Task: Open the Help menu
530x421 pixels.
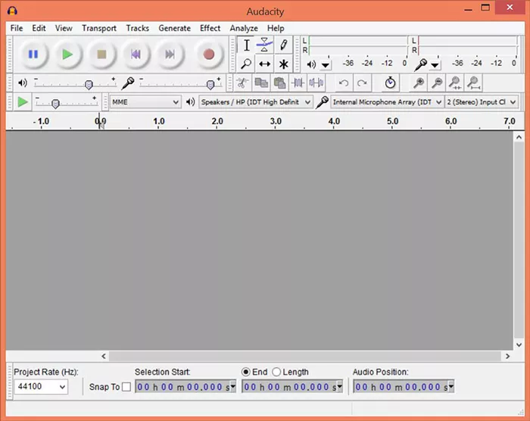Action: [x=276, y=28]
